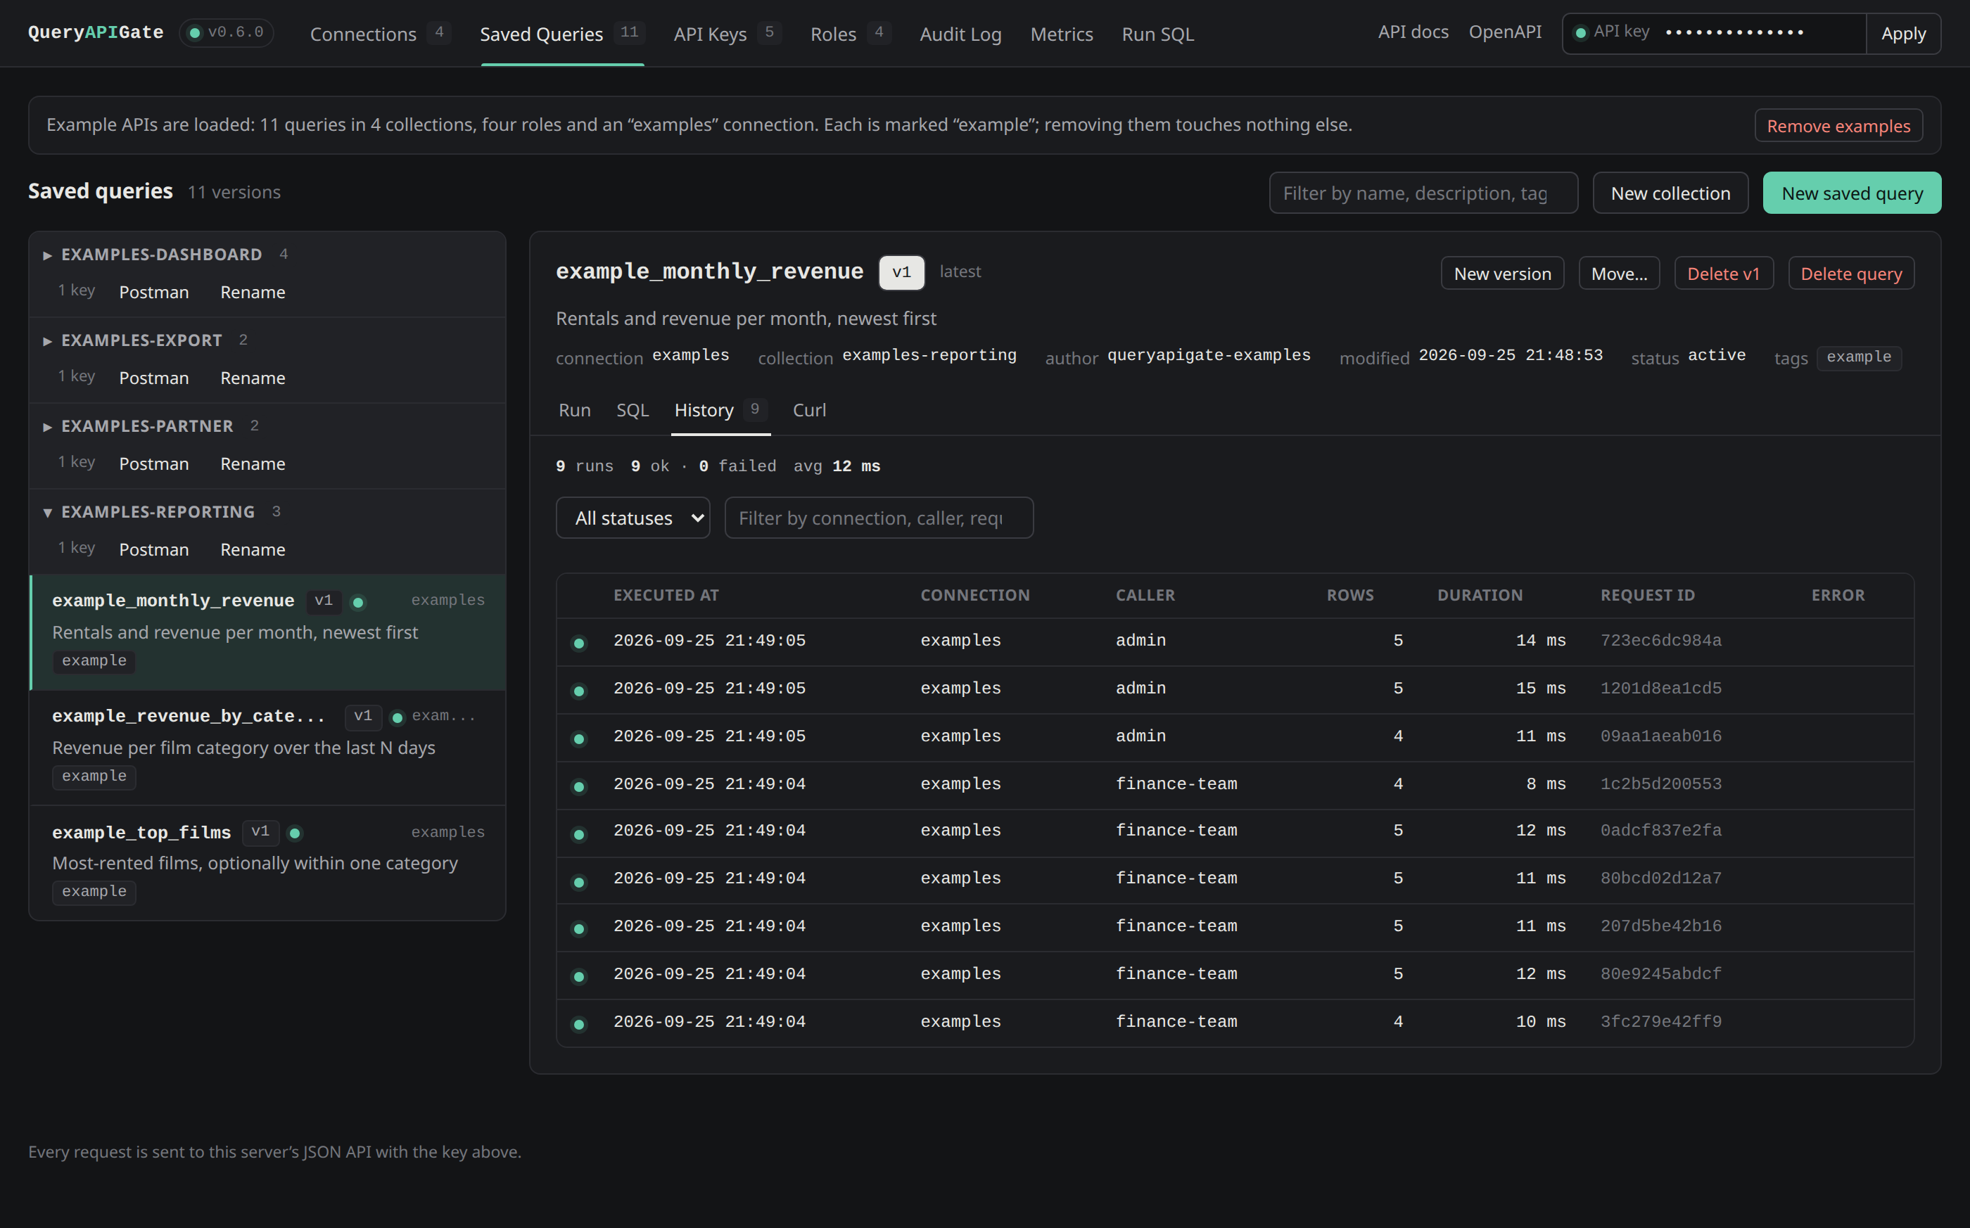This screenshot has height=1228, width=1970.
Task: Click Rename for EXAMPLES-DASHBOARD
Action: [x=253, y=293]
